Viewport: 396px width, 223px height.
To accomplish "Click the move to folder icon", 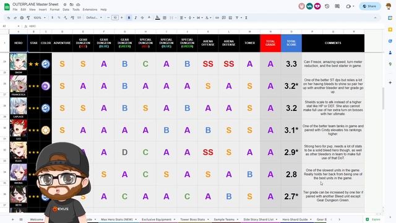I will point(72,4).
